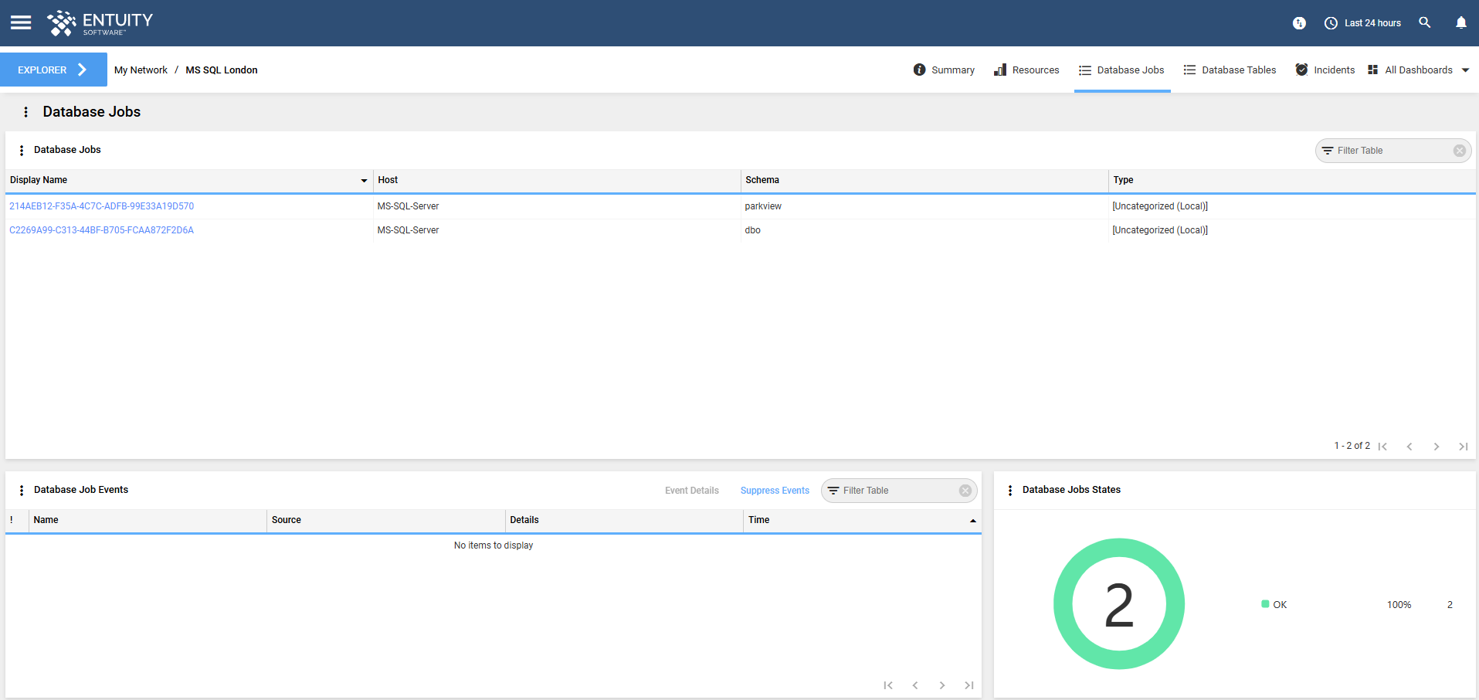Screen dimensions: 1479x700
Task: Expand the EXPLORER panel
Action: click(x=53, y=70)
